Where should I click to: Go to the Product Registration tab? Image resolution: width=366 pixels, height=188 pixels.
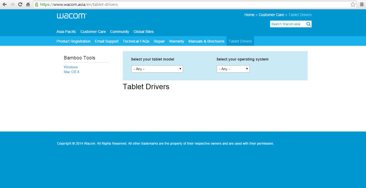[73, 41]
